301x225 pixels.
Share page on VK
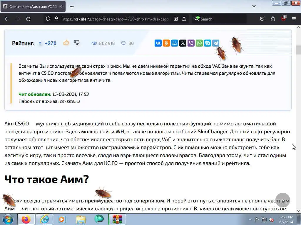(158, 43)
